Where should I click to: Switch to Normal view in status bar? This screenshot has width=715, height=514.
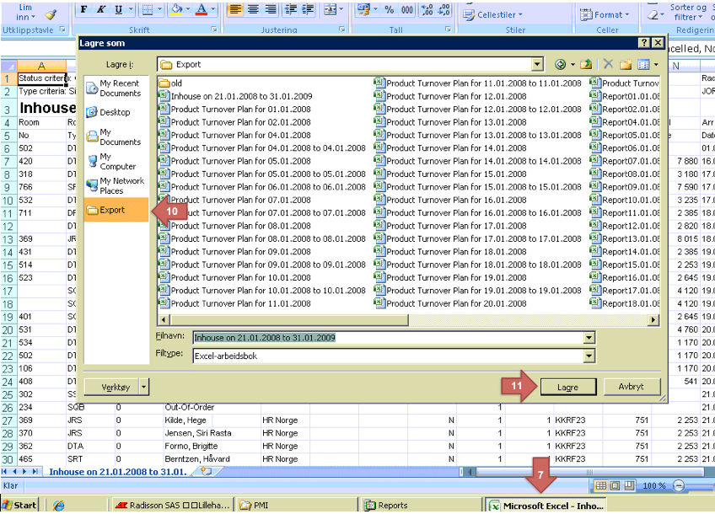coord(601,485)
